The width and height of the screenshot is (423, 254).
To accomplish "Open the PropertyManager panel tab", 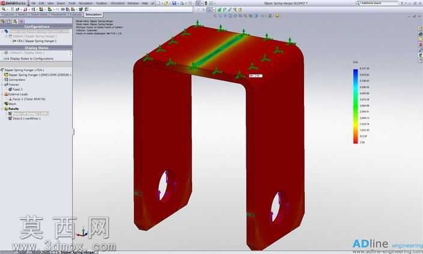I will point(9,21).
